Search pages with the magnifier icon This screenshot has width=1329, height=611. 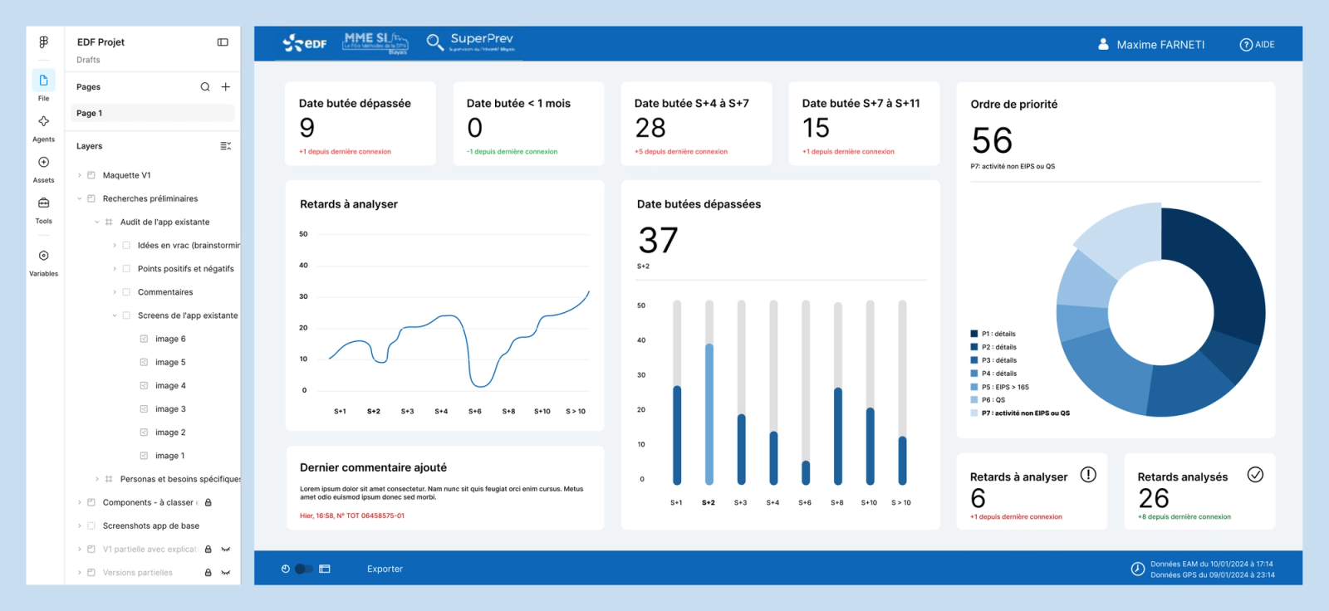tap(205, 86)
